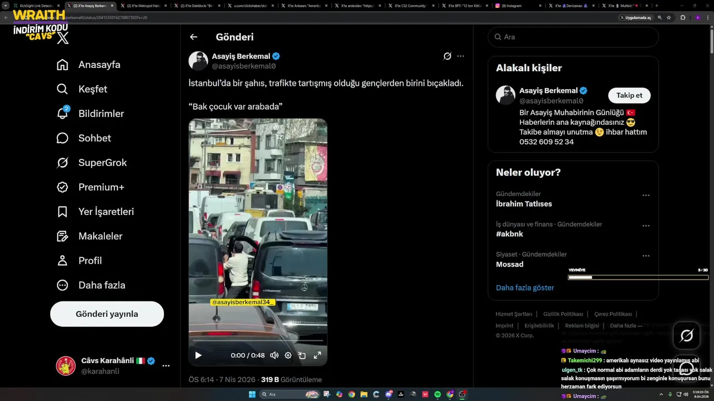This screenshot has width=714, height=401.
Task: Open Keşfet explore page
Action: click(82, 89)
